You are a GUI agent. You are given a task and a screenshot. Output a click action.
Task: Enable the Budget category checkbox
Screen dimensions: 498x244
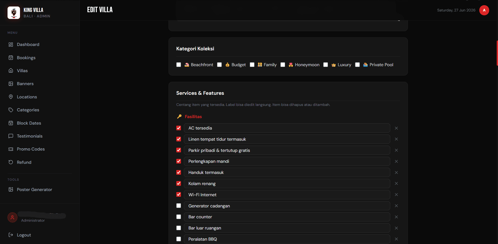coord(219,65)
